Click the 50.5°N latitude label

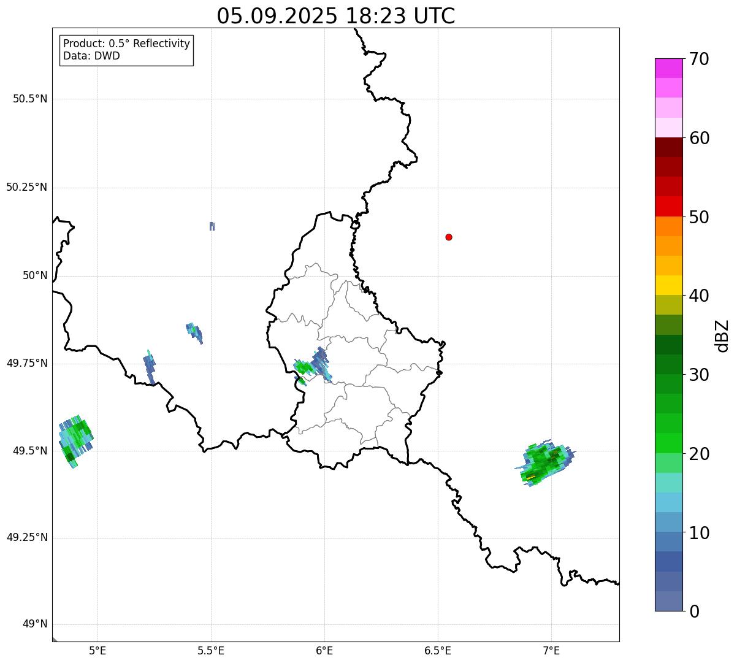pos(30,99)
